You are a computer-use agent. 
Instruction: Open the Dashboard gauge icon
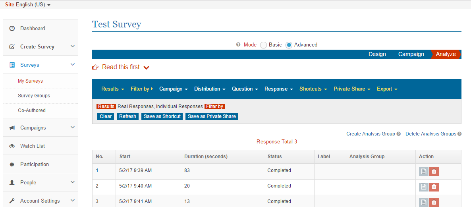[12, 29]
